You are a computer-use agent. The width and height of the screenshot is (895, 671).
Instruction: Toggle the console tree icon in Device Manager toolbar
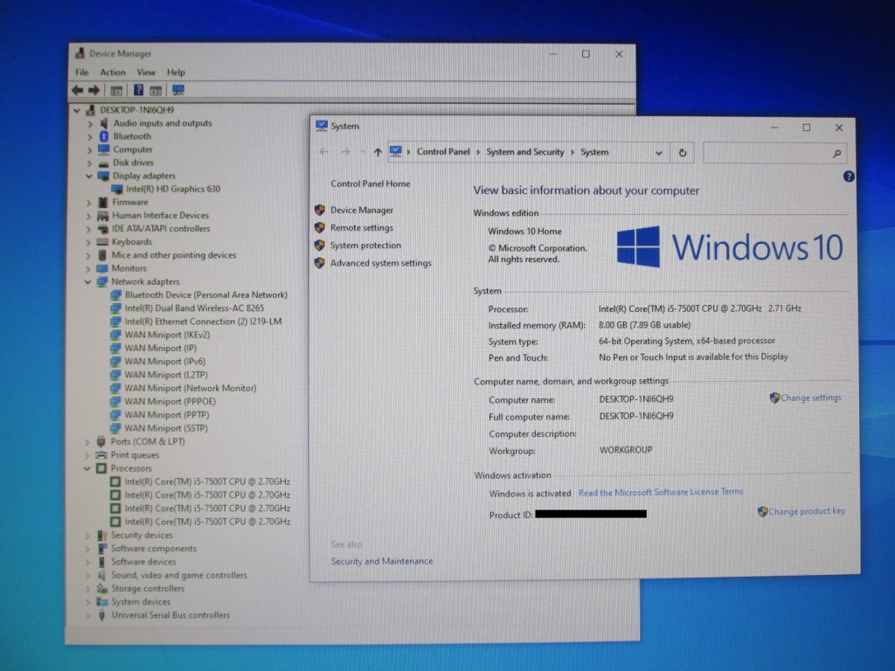[x=116, y=90]
